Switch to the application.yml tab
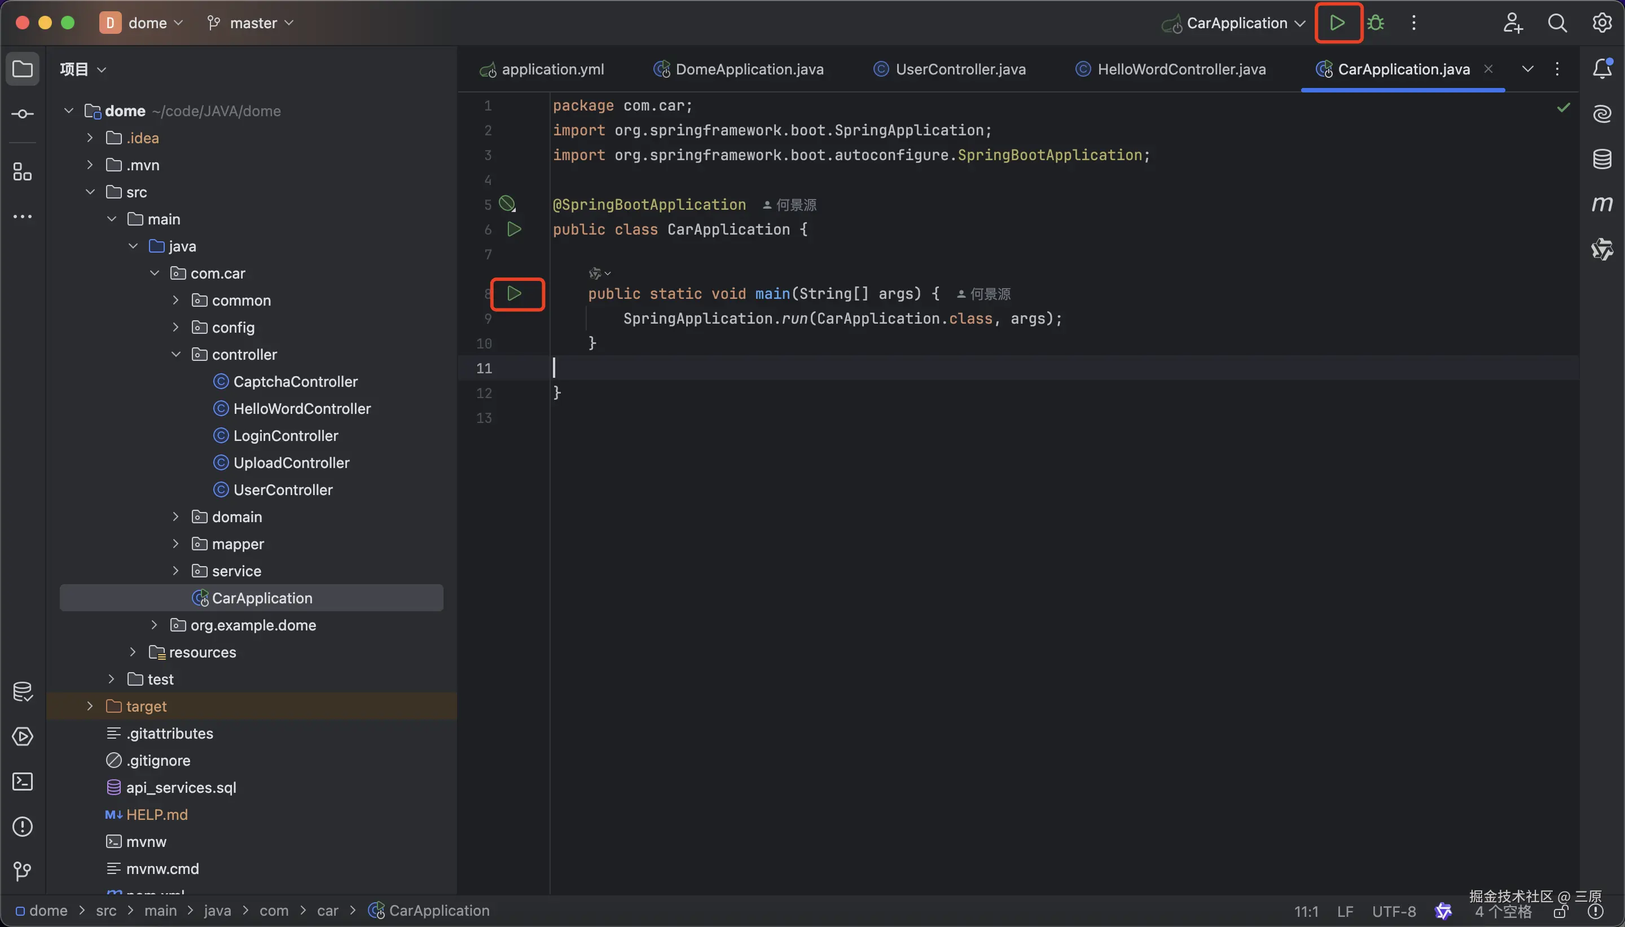Viewport: 1625px width, 927px height. click(552, 69)
